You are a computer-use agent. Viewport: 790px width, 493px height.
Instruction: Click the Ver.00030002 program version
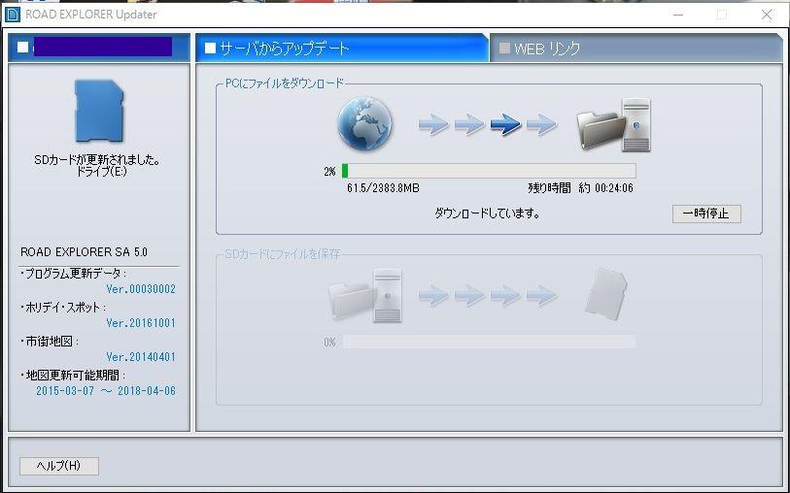pyautogui.click(x=141, y=289)
